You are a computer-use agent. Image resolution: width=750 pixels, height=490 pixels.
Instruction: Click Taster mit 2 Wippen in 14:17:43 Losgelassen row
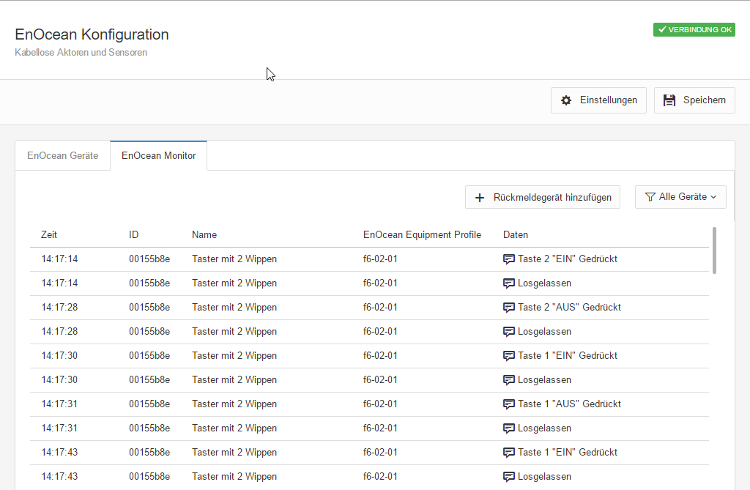click(x=234, y=477)
